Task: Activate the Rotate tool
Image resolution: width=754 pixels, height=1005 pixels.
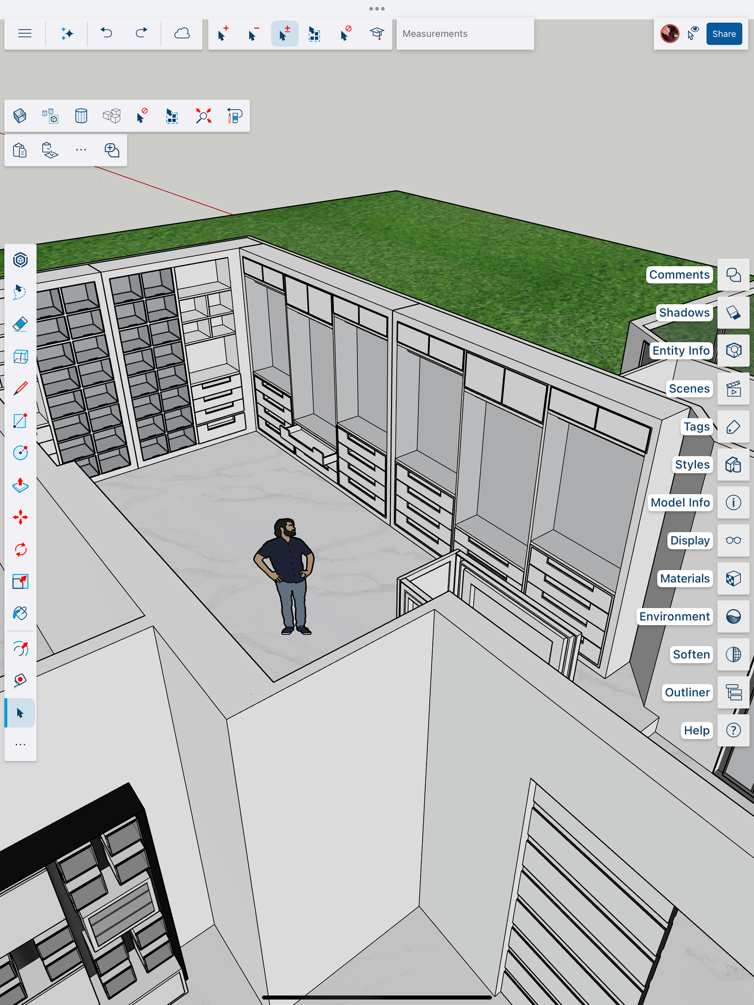Action: (x=20, y=549)
